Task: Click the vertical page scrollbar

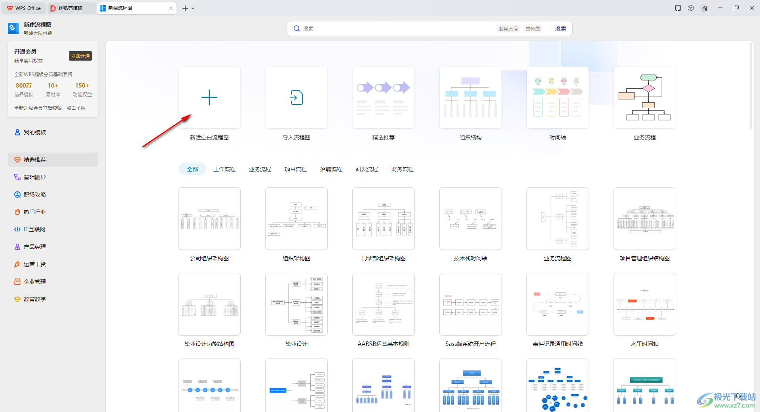Action: pyautogui.click(x=750, y=85)
